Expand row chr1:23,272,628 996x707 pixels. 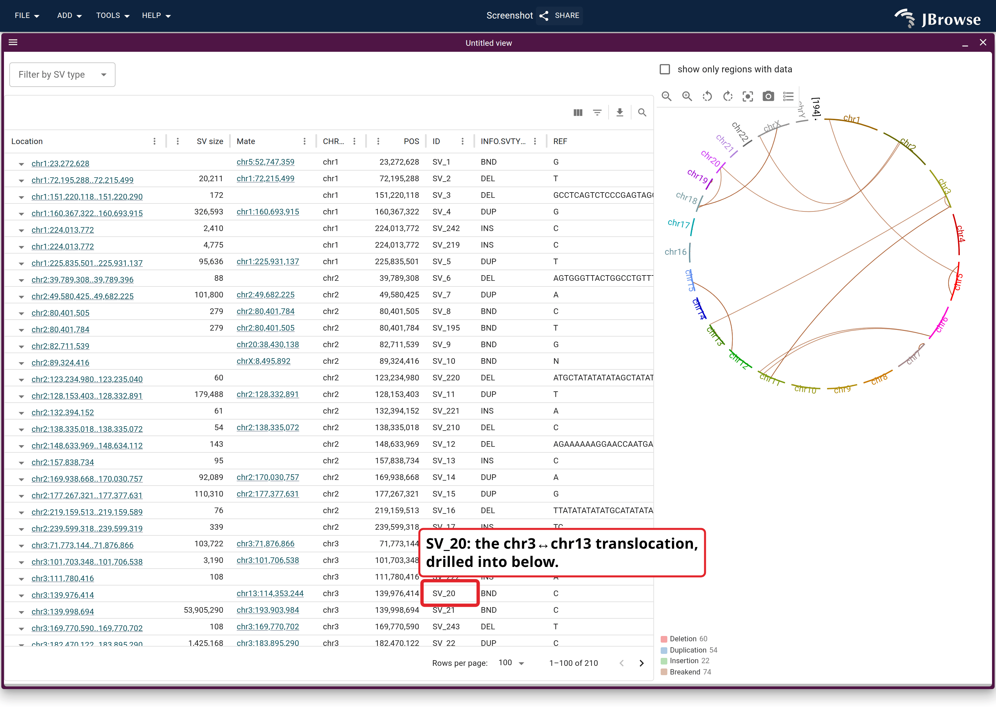point(21,164)
